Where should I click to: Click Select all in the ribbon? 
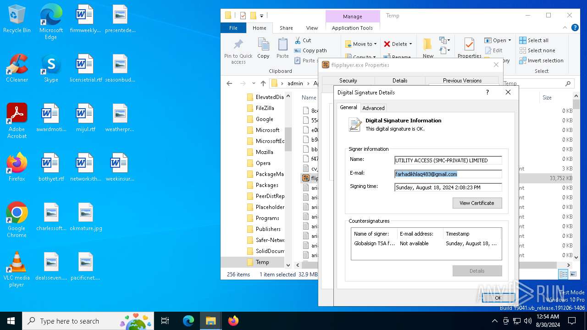534,40
